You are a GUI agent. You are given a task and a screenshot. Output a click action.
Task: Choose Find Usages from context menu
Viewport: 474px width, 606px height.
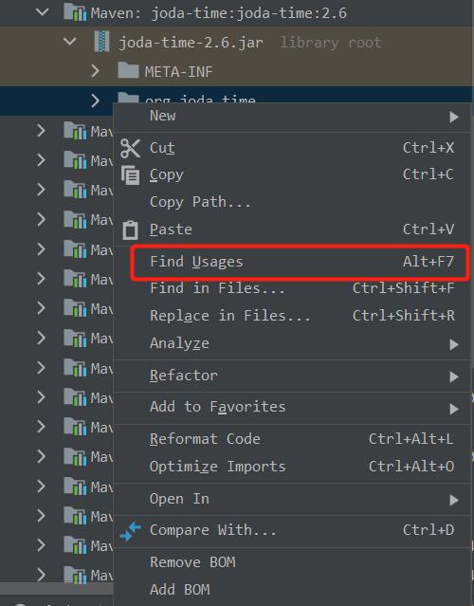tap(292, 262)
